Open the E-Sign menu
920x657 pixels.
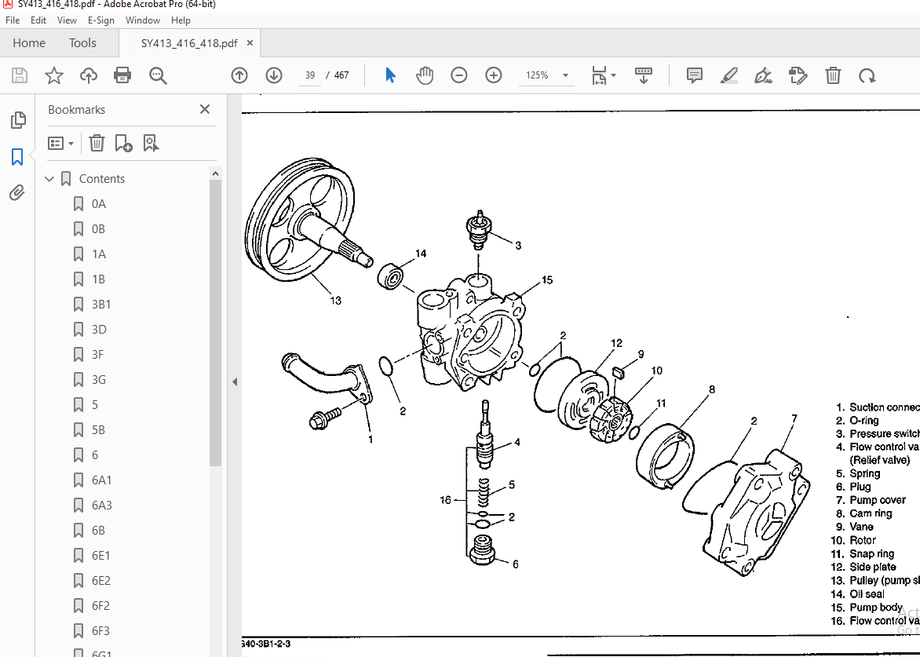click(101, 20)
